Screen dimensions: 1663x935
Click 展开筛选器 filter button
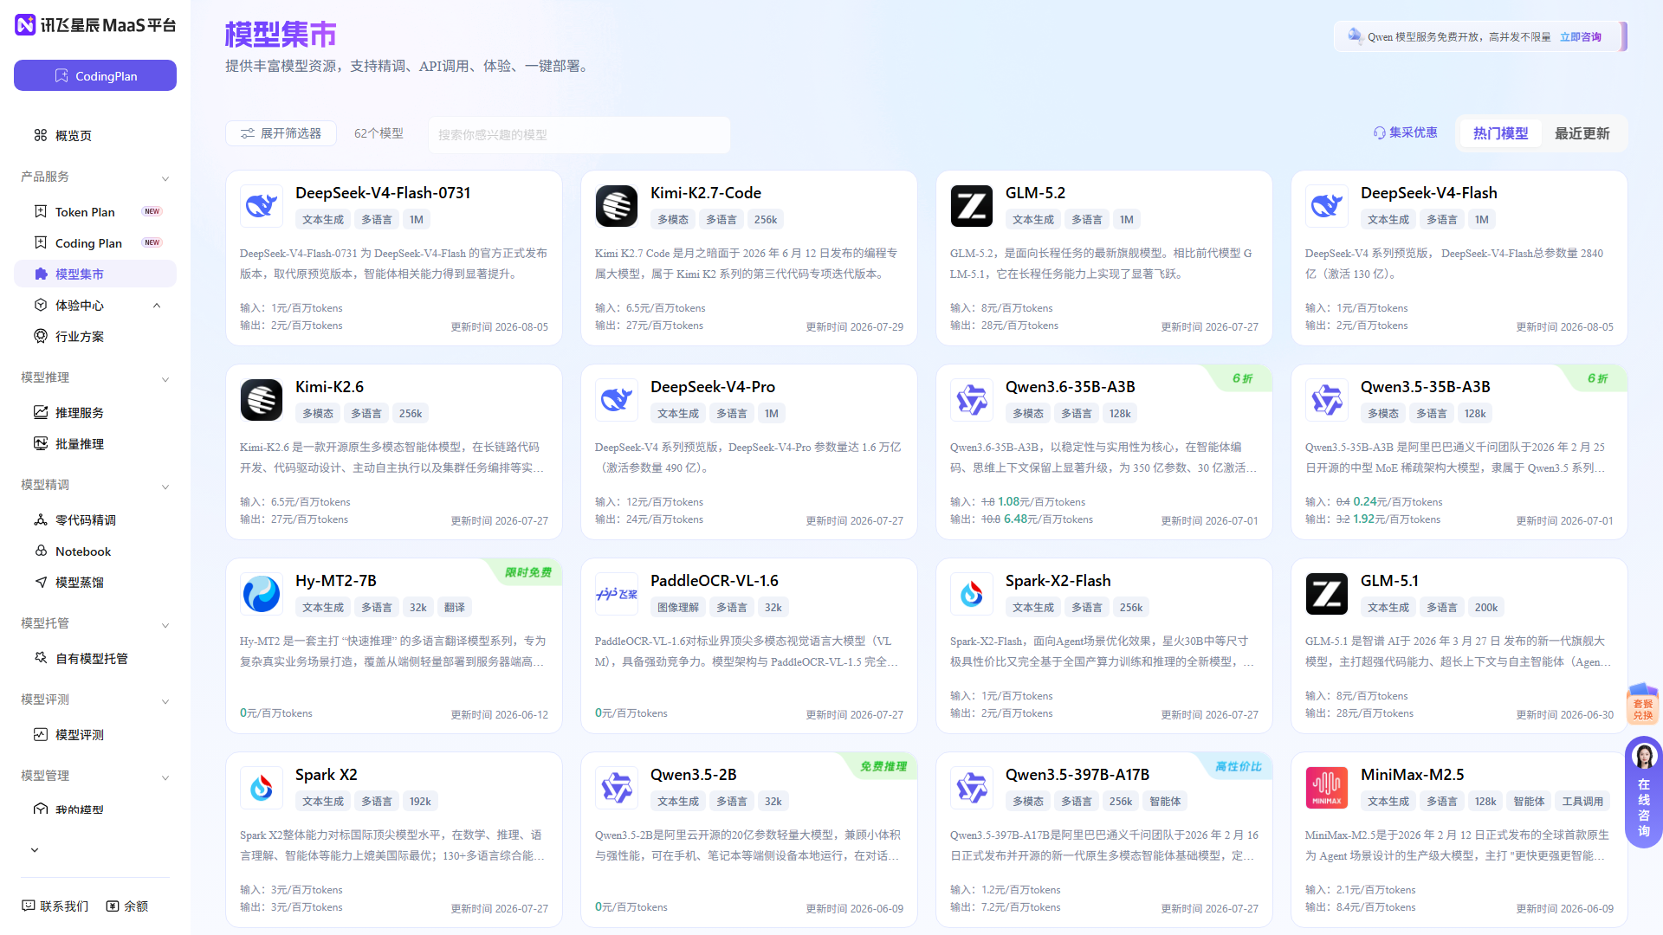[x=281, y=133]
